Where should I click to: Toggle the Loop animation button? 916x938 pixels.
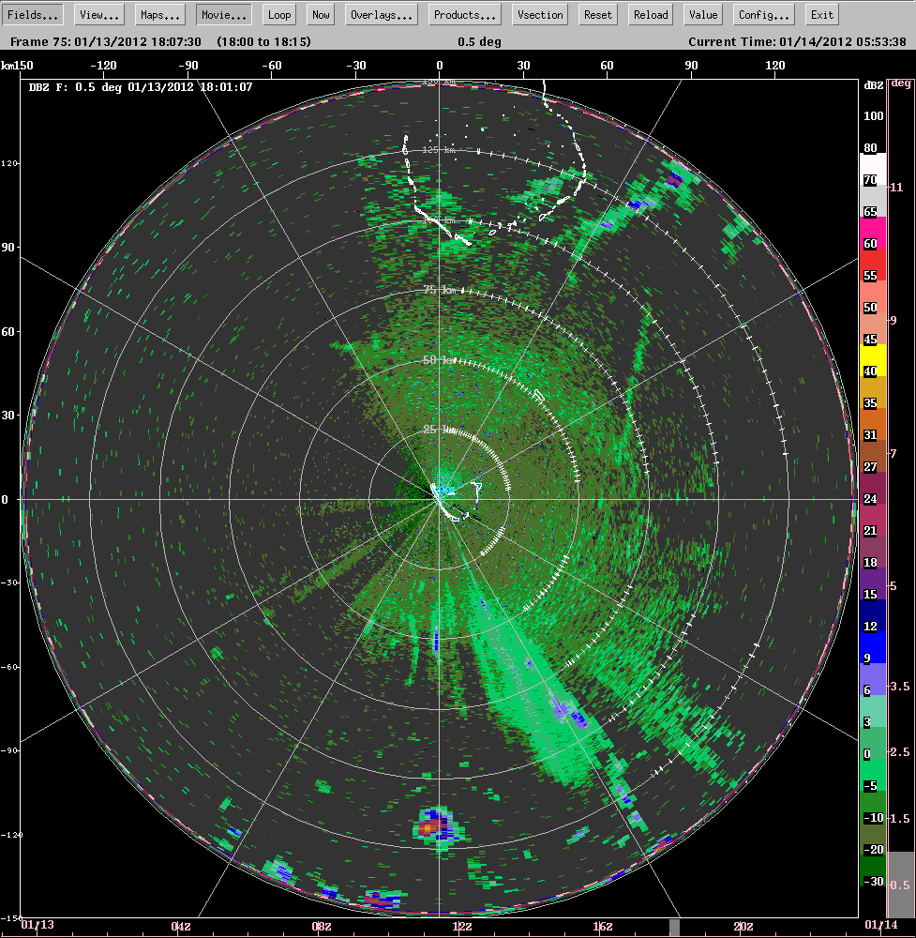(279, 15)
